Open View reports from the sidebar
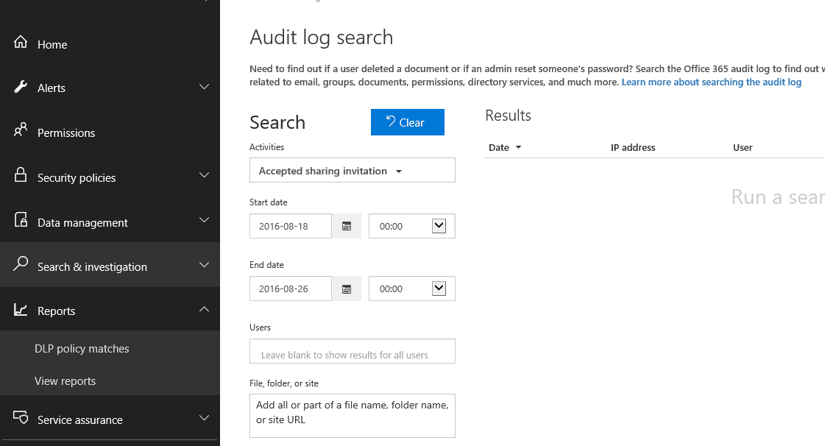Image resolution: width=825 pixels, height=446 pixels. point(65,380)
